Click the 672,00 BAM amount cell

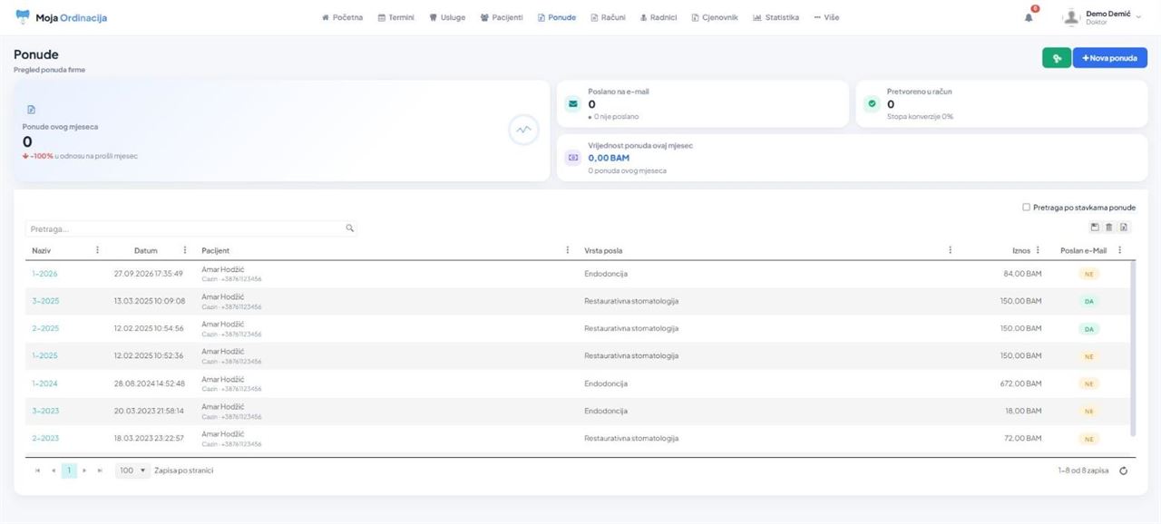point(1020,383)
